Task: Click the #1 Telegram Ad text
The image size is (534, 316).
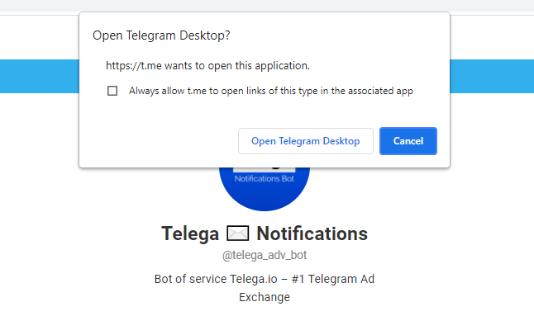Action: (333, 279)
